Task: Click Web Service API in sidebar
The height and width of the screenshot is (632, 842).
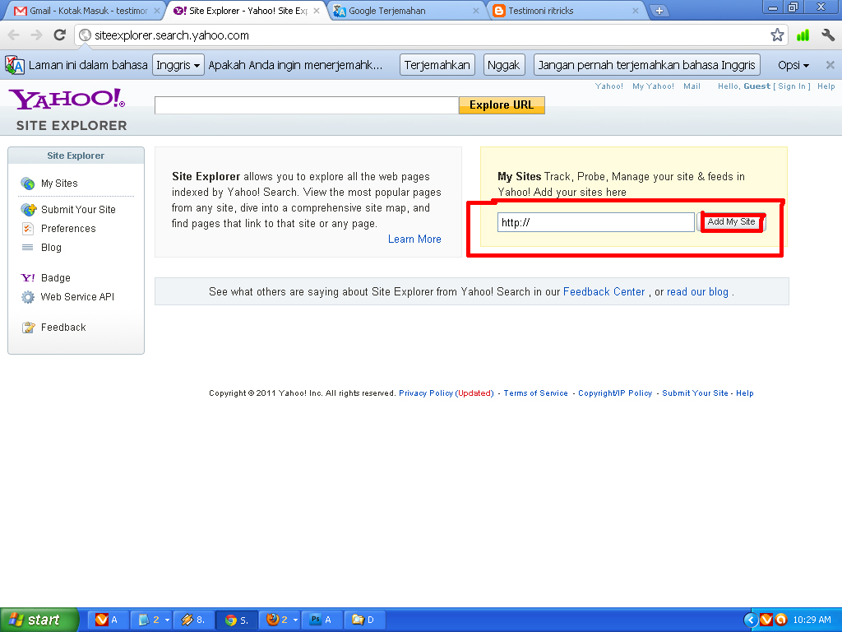Action: [77, 296]
